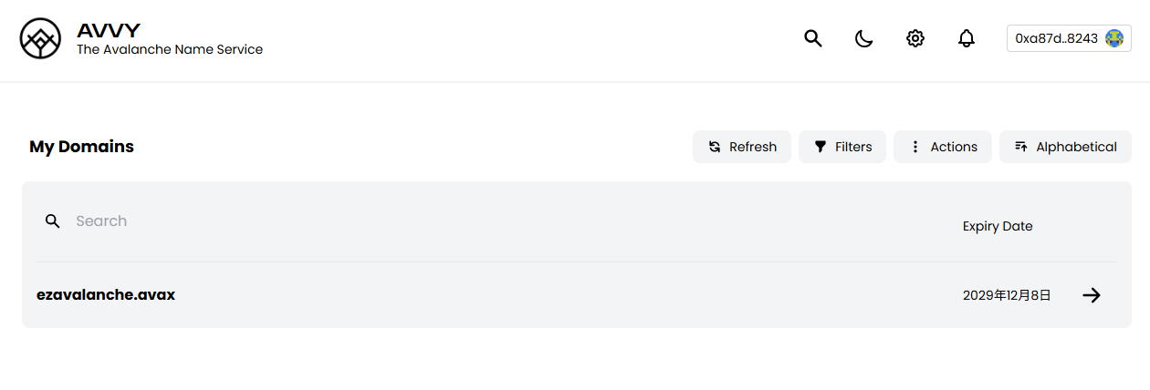Click the AVVY mountain logo icon
Image resolution: width=1150 pixels, height=390 pixels.
point(40,39)
